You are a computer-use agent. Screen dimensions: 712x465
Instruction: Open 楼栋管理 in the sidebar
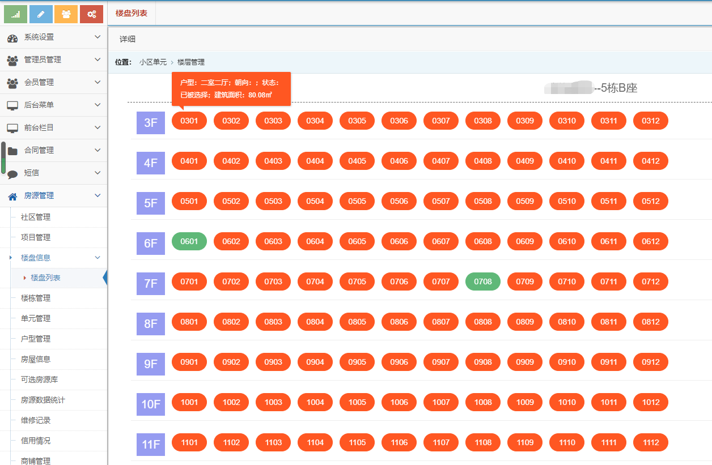click(x=36, y=298)
